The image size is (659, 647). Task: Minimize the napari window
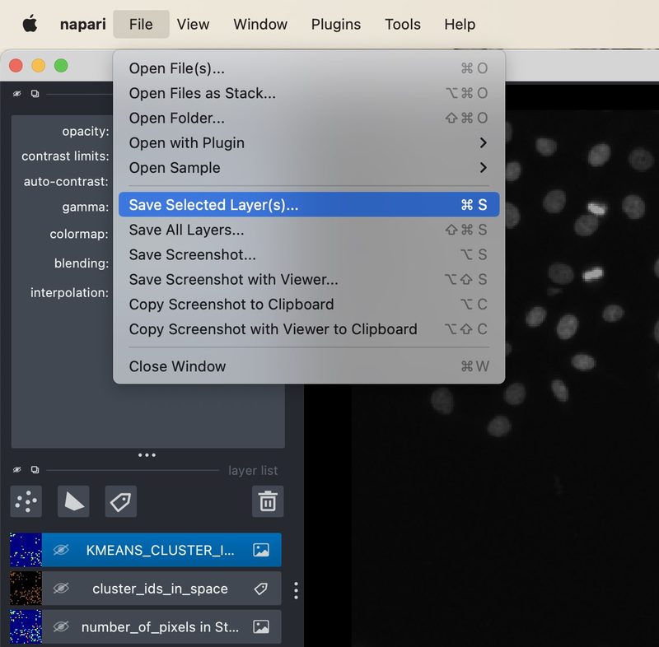[38, 66]
